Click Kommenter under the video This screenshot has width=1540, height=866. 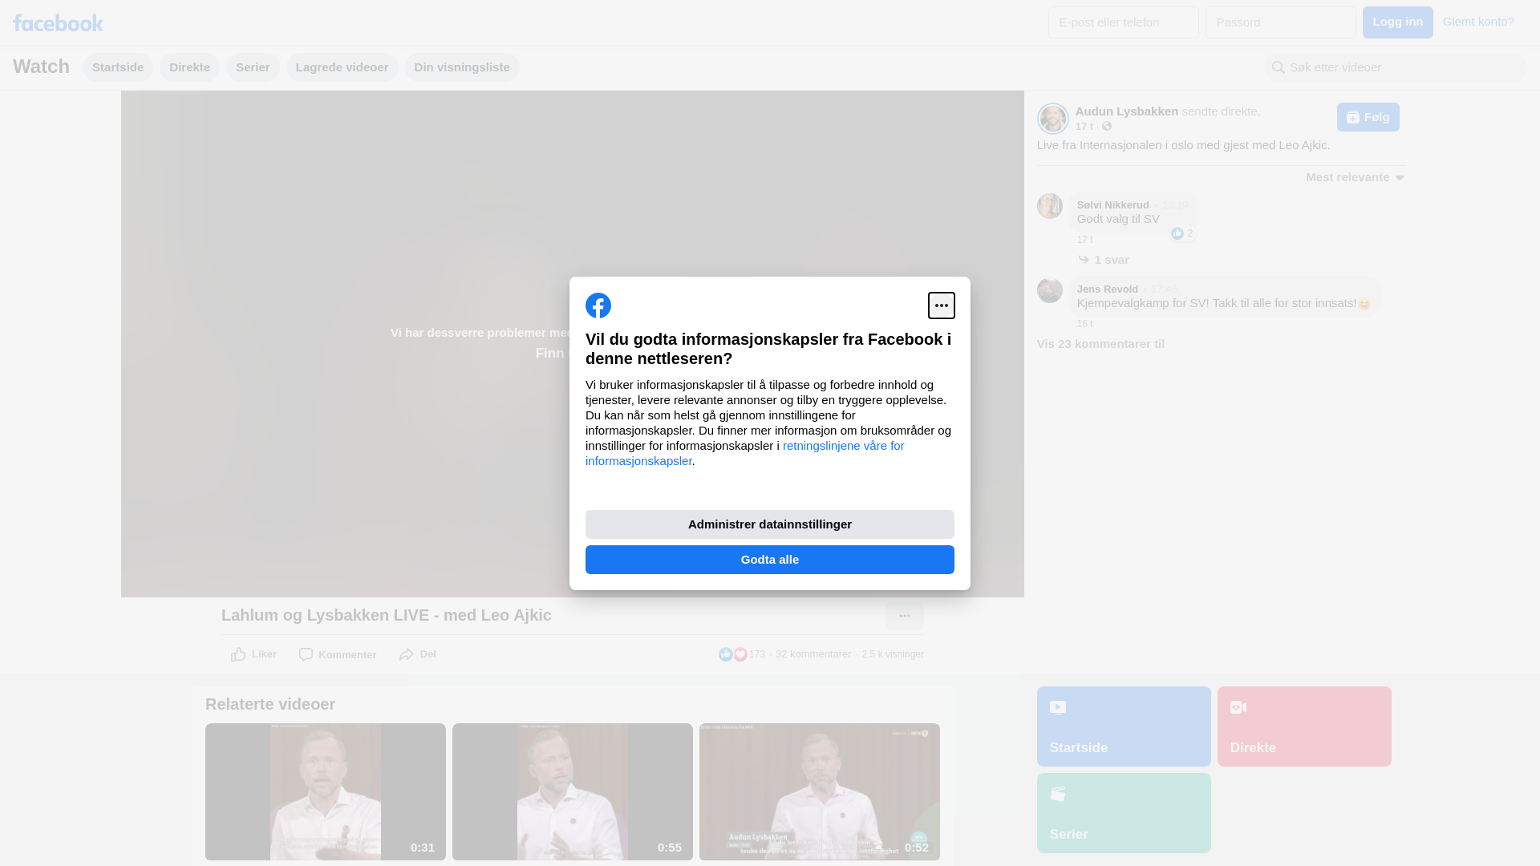coord(338,654)
